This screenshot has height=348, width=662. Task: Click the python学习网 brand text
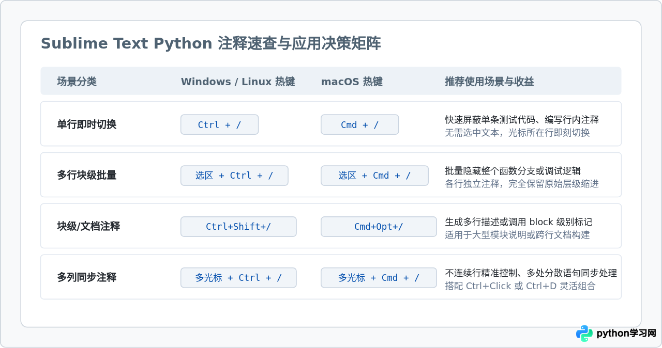click(626, 334)
